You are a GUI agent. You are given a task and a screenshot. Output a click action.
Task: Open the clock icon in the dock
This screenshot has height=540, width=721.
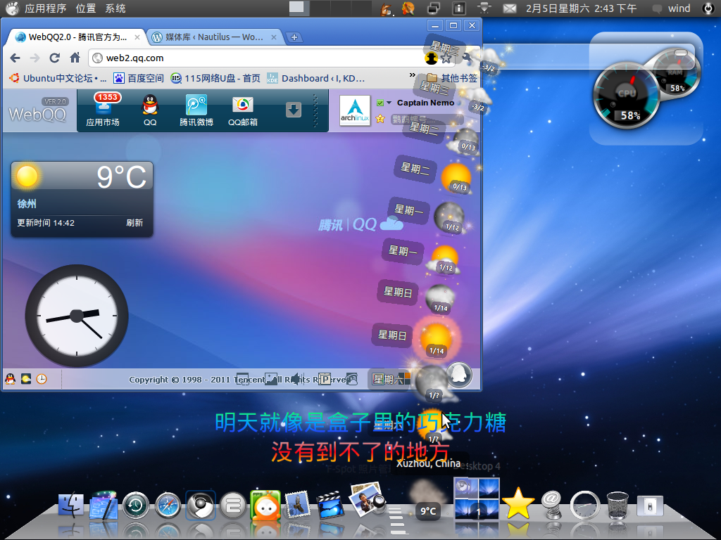[585, 506]
